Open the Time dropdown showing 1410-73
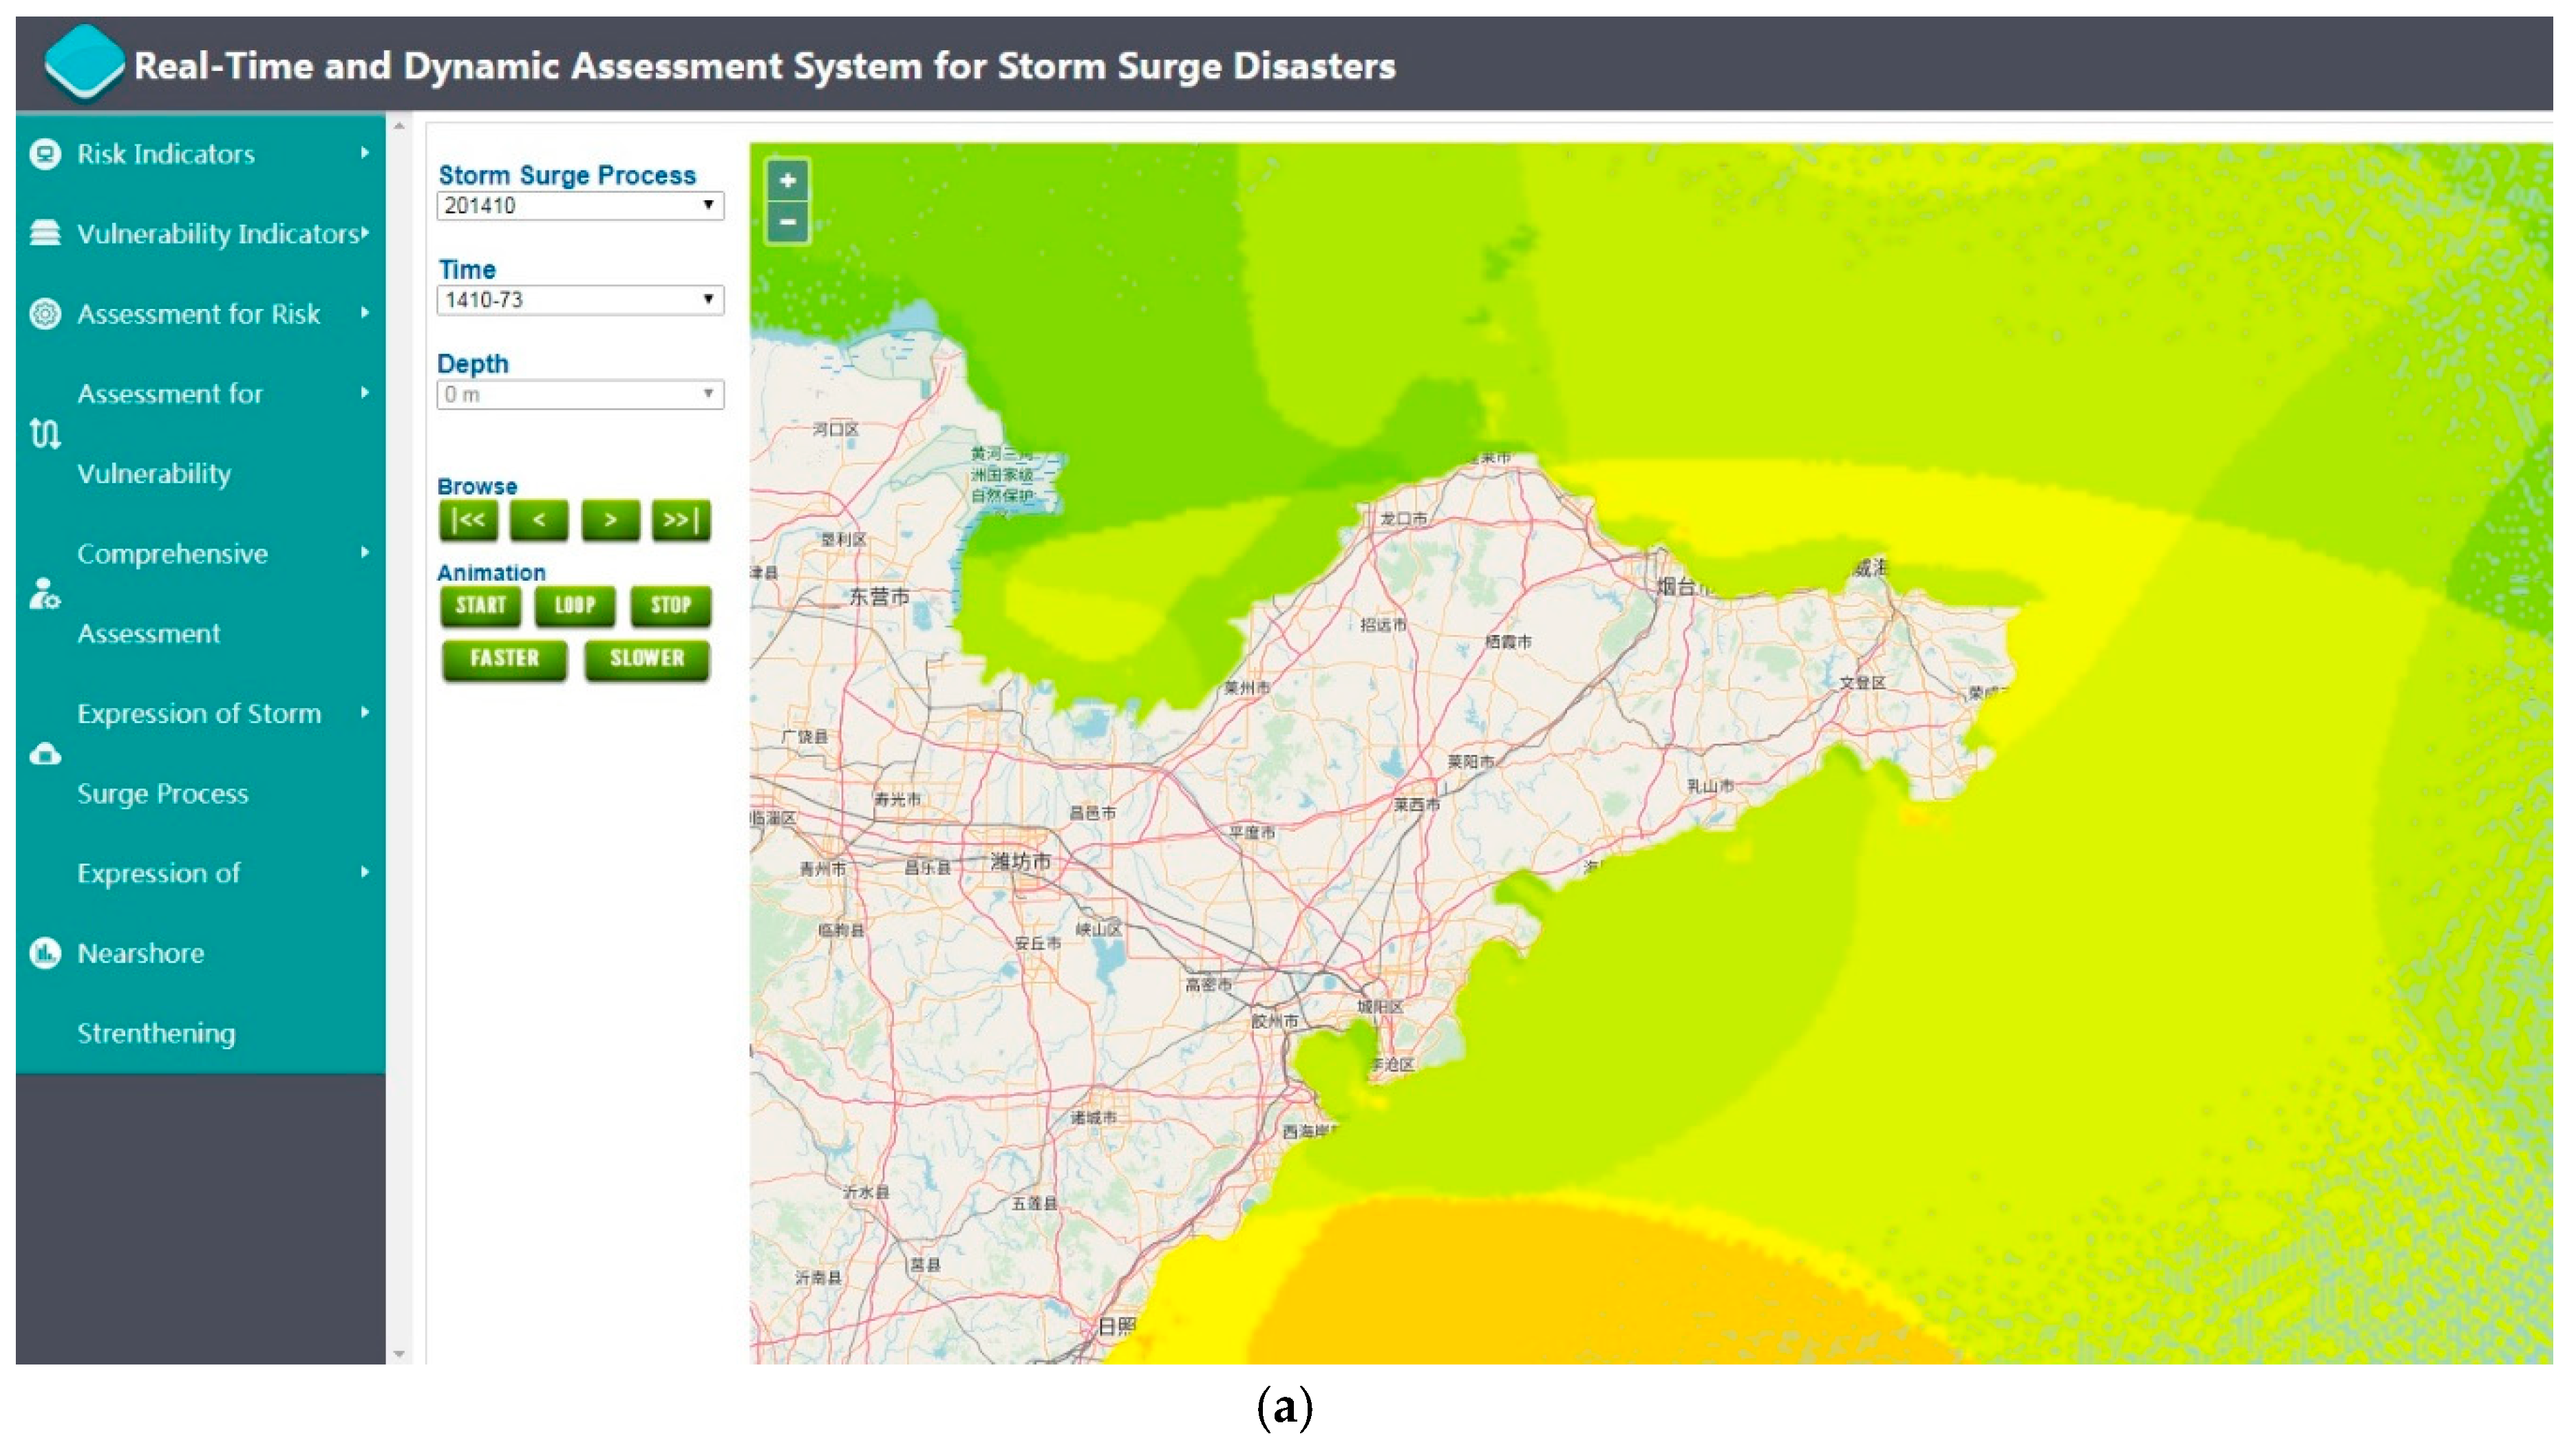 (580, 300)
